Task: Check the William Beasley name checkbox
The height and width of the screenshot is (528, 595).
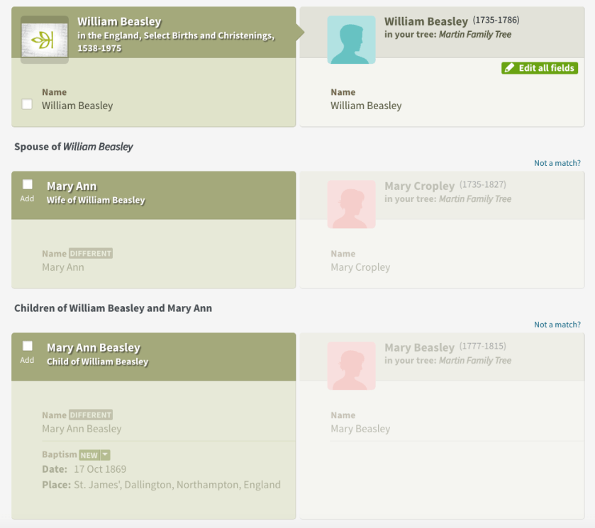Action: point(26,103)
